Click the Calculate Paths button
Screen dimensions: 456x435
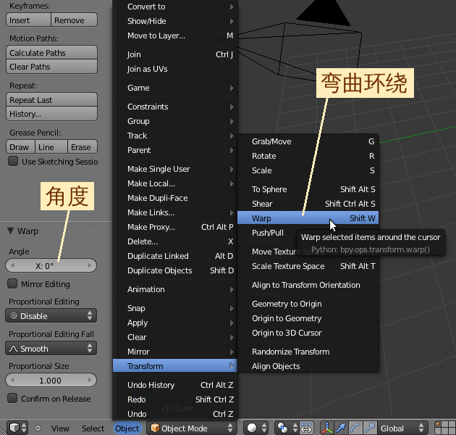(51, 53)
